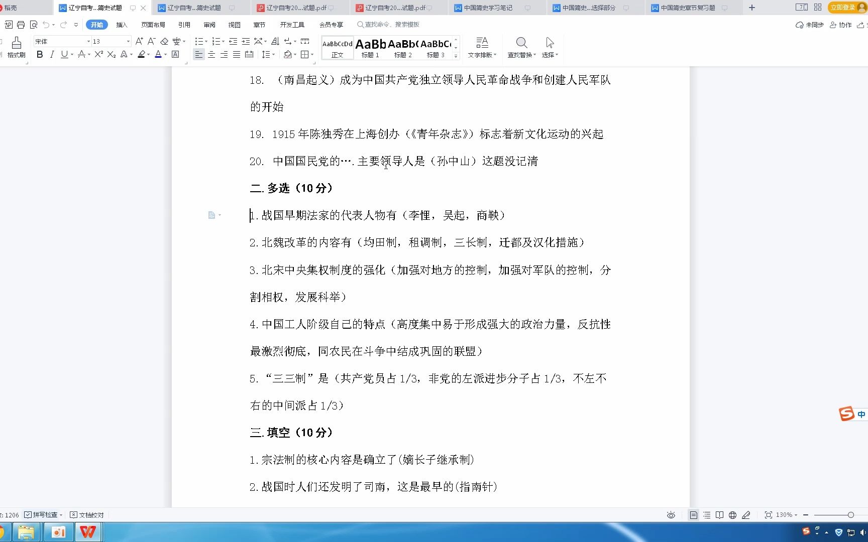Screen dimensions: 868x542
Task: Decrease paragraph indent icon
Action: (x=233, y=41)
